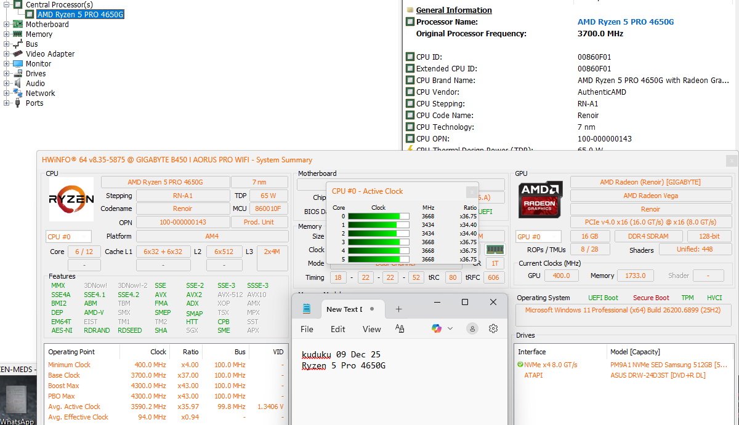The image size is (739, 425).
Task: Open the GPU #0 selector dropdown
Action: [538, 237]
